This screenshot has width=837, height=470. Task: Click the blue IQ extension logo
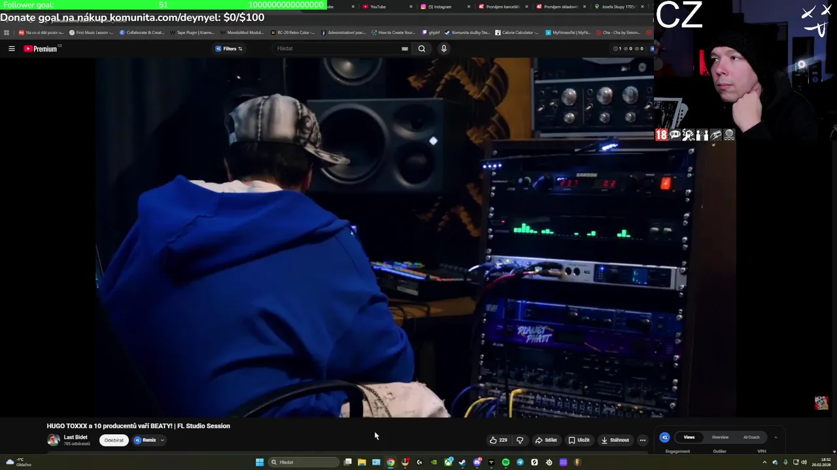point(665,437)
